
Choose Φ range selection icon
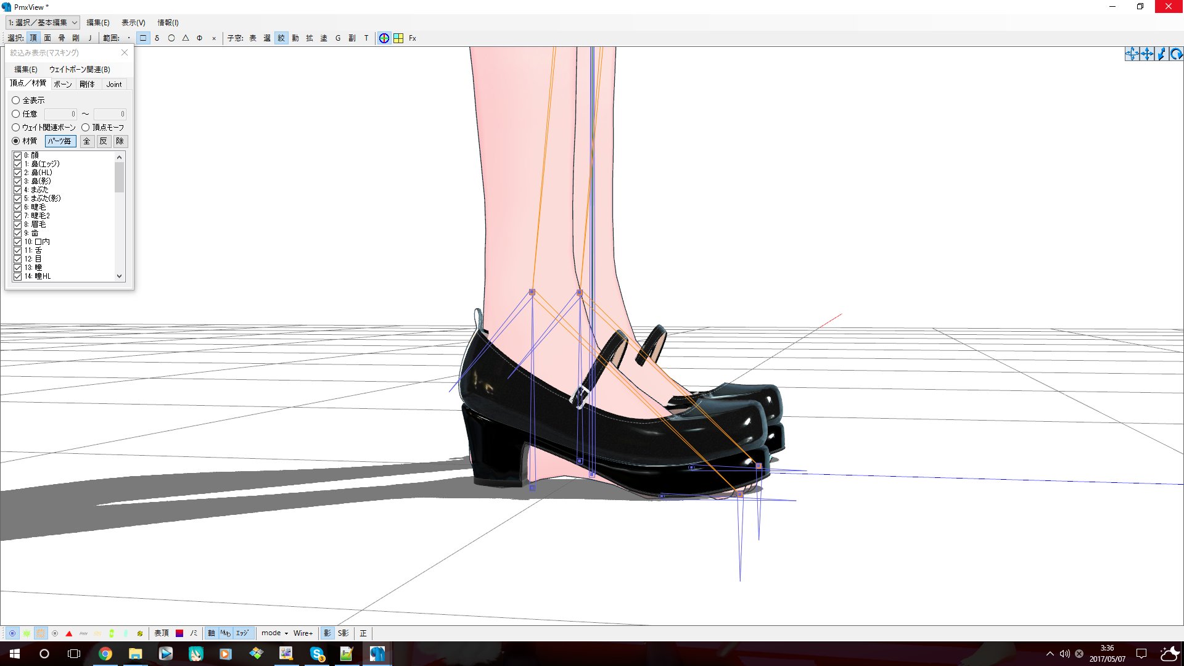[200, 38]
